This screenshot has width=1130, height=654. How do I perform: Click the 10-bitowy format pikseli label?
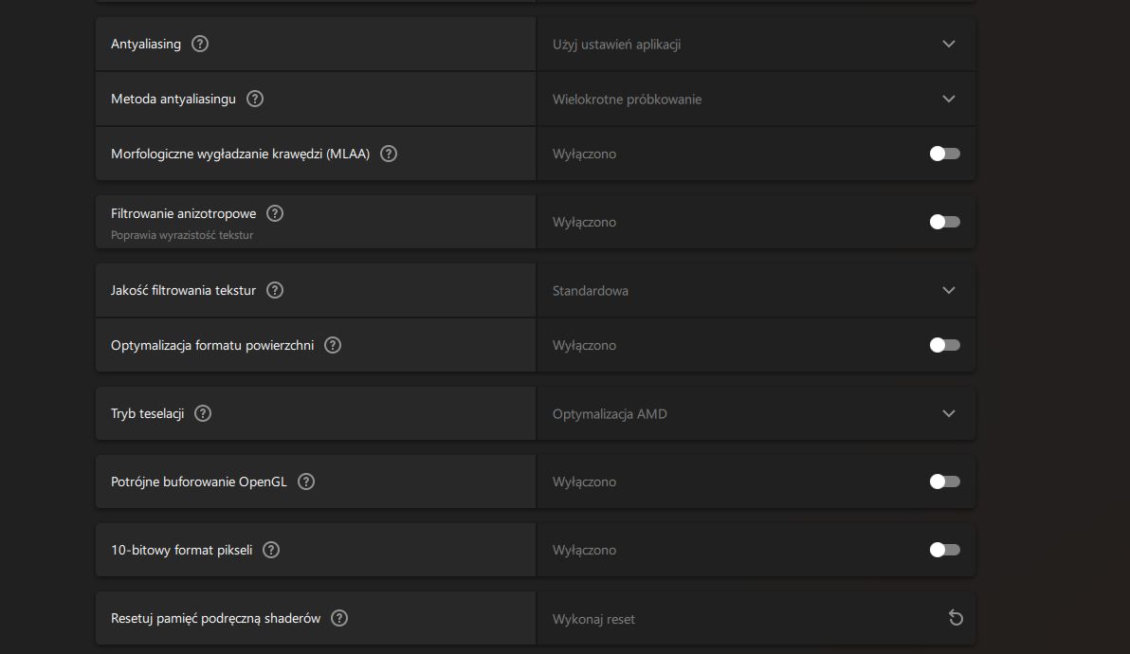click(182, 550)
